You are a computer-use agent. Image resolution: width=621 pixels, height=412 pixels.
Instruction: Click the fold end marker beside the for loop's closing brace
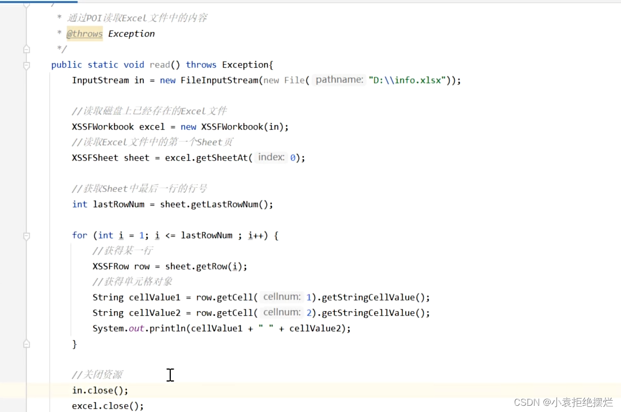click(26, 344)
